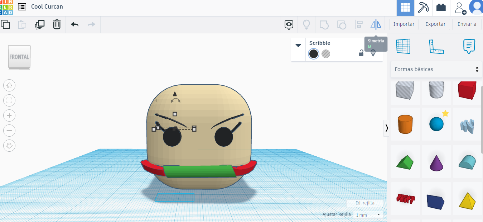Viewport: 483px width, 222px height.
Task: Click the Importar button
Action: (404, 24)
